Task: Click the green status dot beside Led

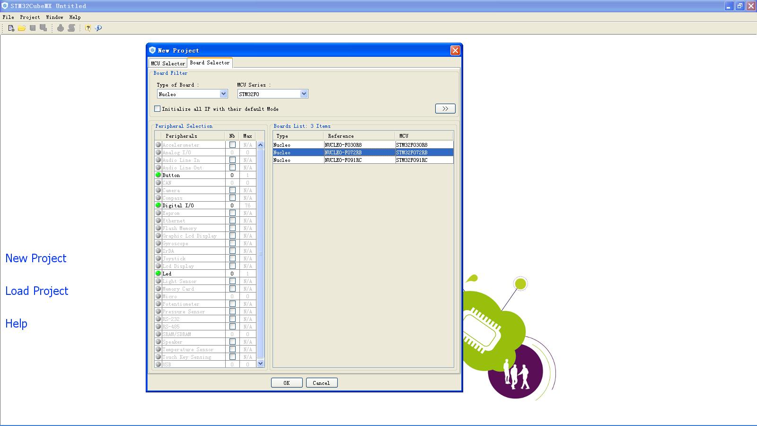Action: pyautogui.click(x=158, y=274)
